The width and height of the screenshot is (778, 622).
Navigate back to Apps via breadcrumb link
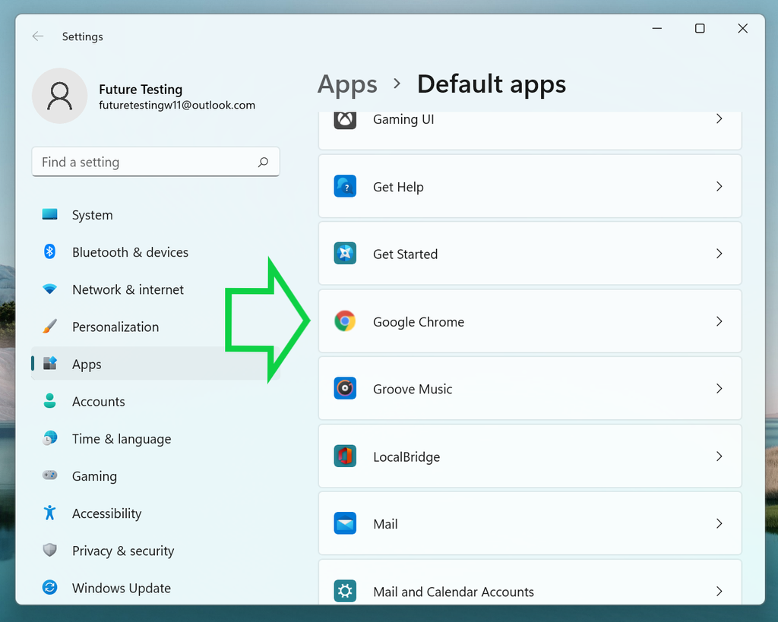coord(347,84)
